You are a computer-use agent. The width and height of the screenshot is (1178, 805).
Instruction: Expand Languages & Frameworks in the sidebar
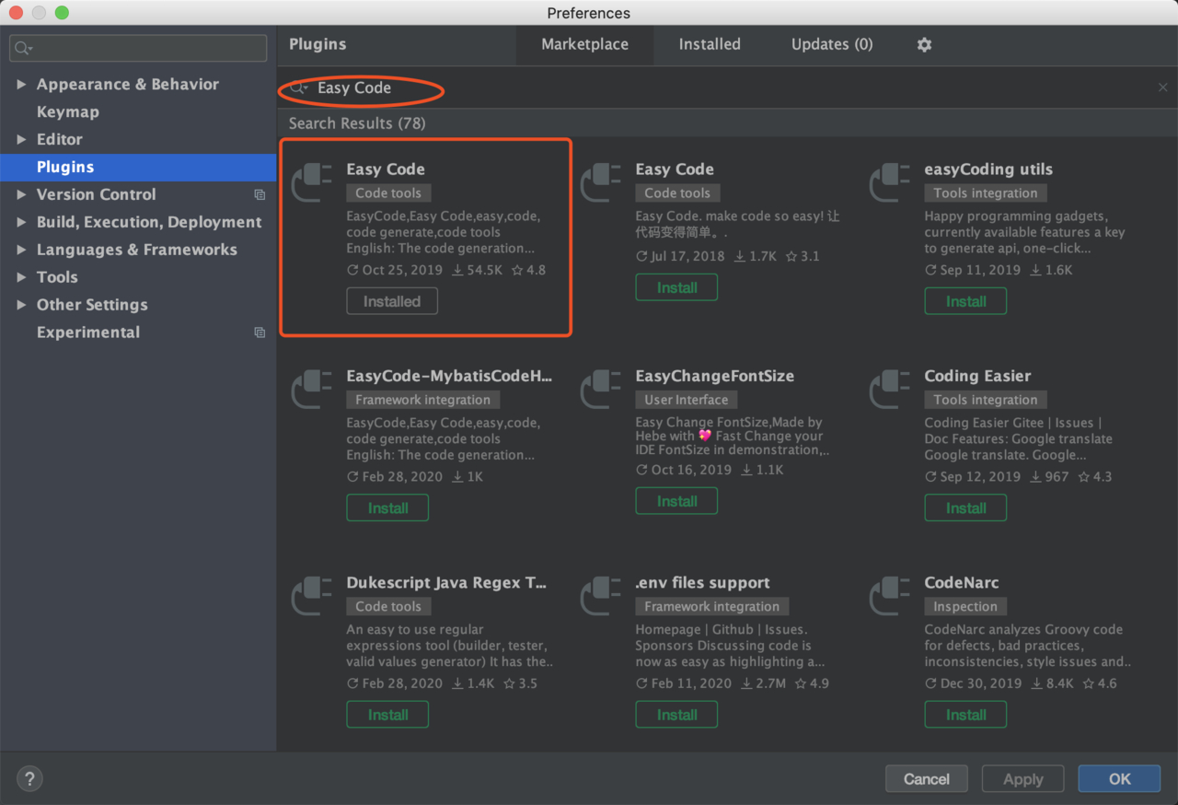[x=22, y=250]
